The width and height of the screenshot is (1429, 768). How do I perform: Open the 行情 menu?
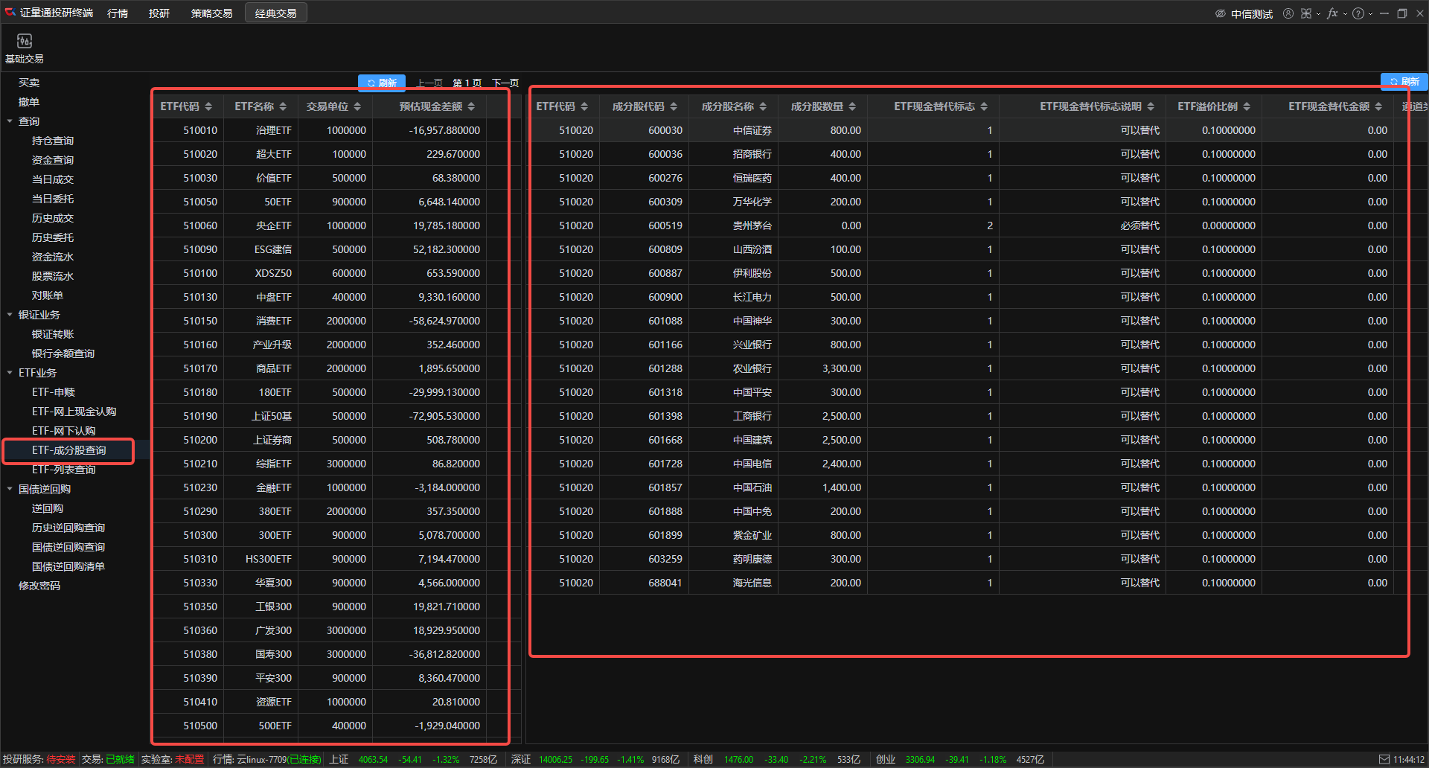(x=118, y=13)
